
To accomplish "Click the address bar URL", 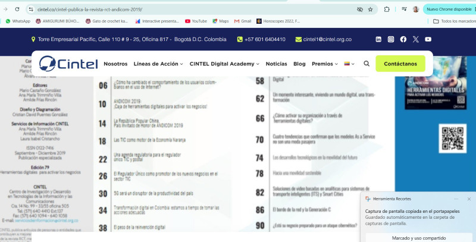I will click(x=90, y=10).
